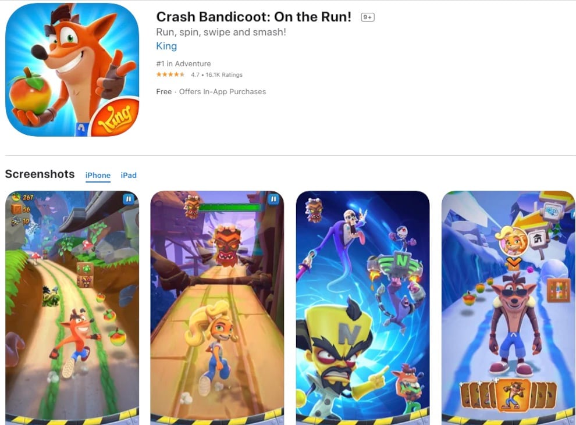Click the Coco character avatar in fourth screenshot

coord(512,240)
